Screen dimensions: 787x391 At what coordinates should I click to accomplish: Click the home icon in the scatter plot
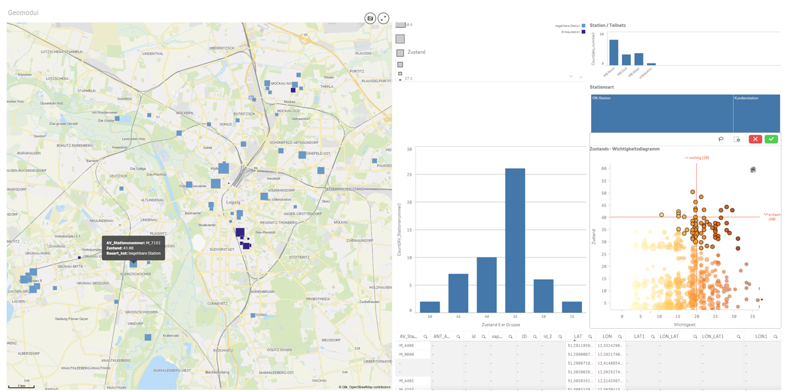point(753,170)
